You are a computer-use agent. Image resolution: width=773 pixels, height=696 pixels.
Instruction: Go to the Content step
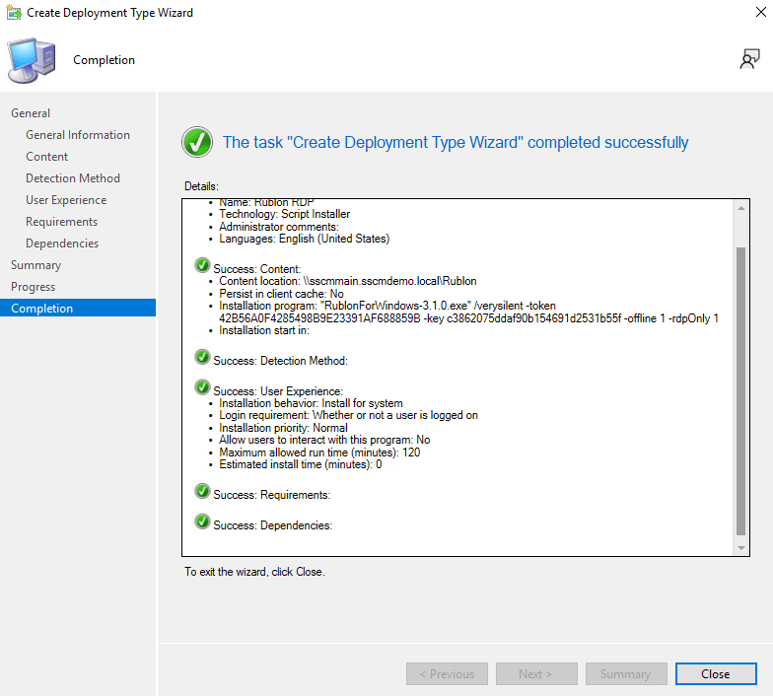pyautogui.click(x=47, y=157)
